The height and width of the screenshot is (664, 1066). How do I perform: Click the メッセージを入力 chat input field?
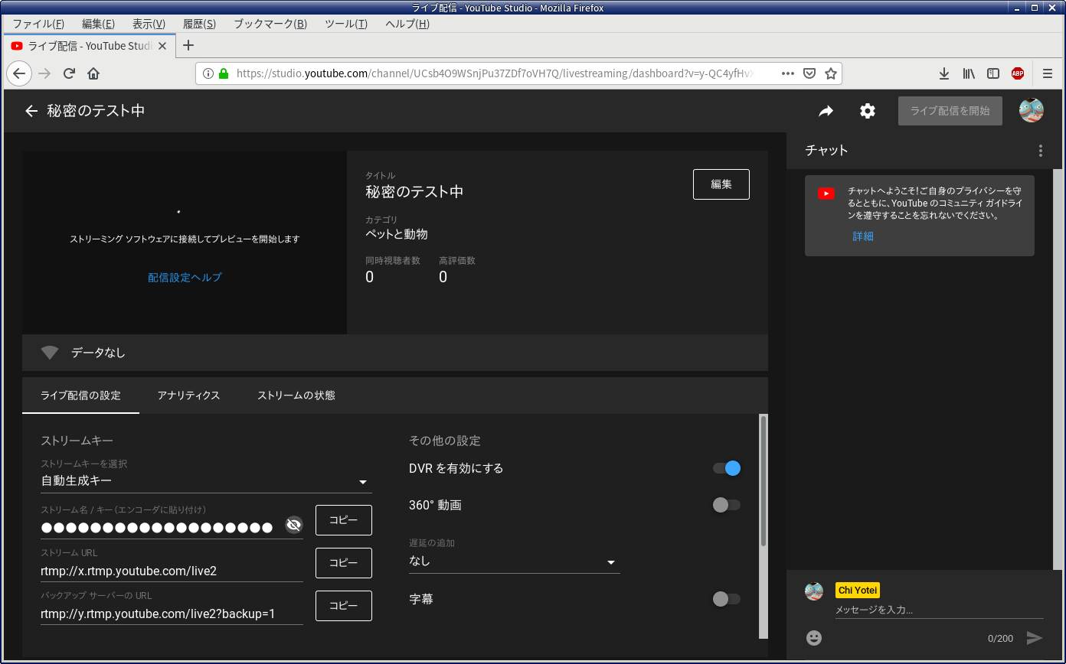(940, 610)
